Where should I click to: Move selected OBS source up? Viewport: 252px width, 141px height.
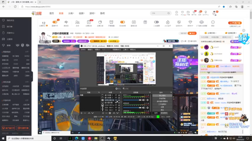(114, 113)
